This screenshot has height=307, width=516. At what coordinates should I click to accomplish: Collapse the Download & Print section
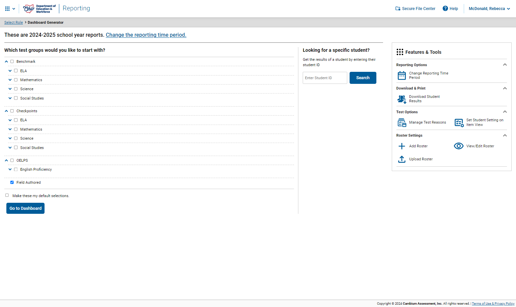505,88
